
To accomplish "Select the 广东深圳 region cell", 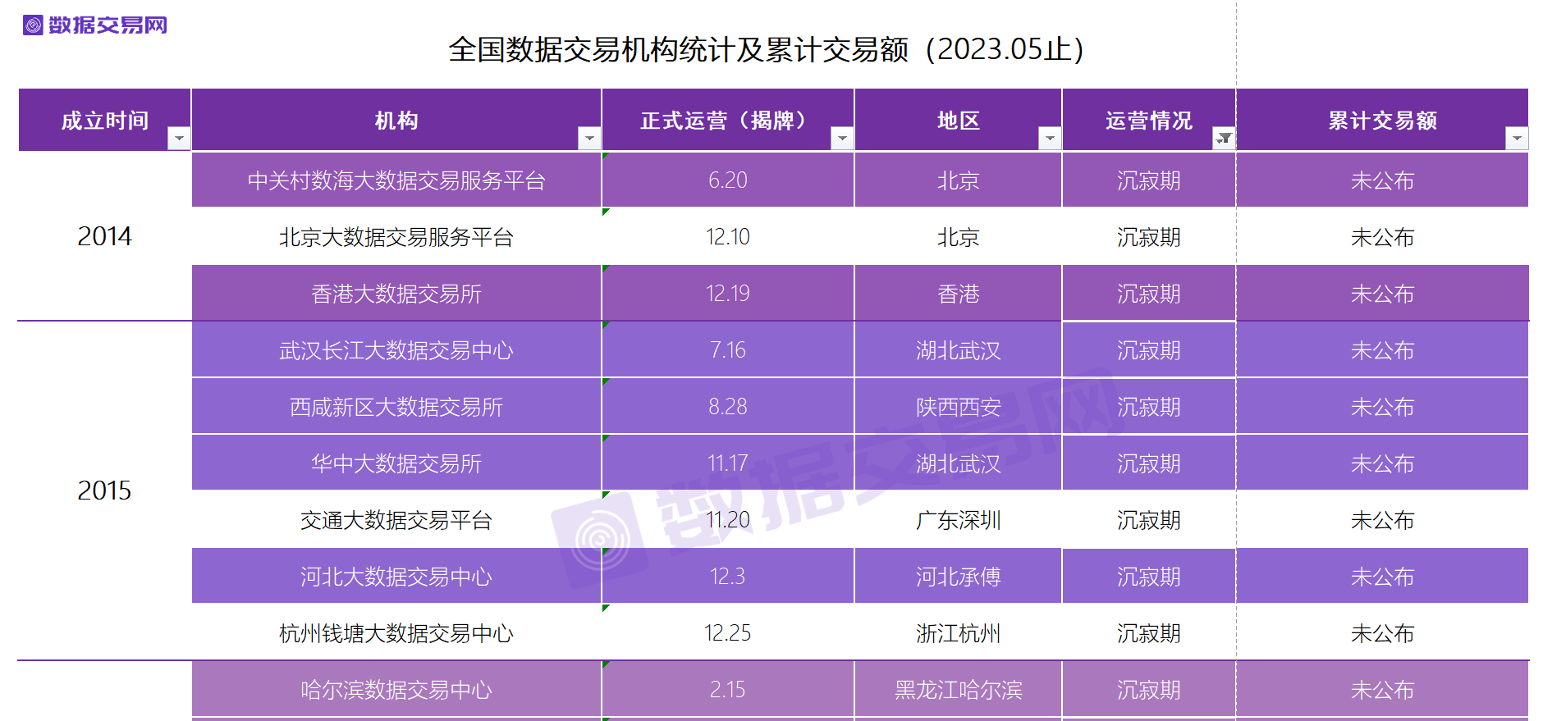I will [x=958, y=520].
